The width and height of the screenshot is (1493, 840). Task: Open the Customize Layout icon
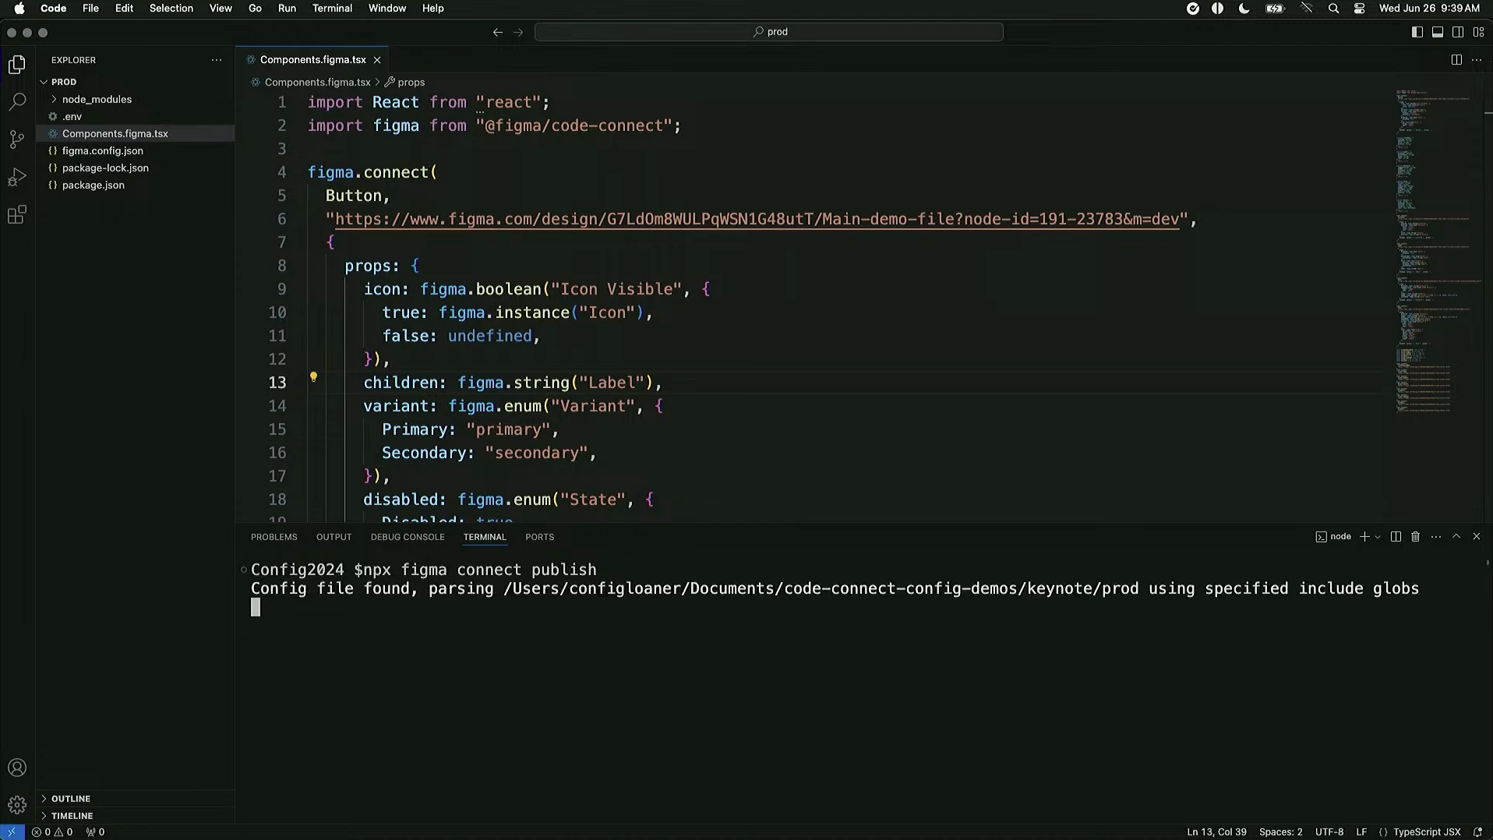1478,32
